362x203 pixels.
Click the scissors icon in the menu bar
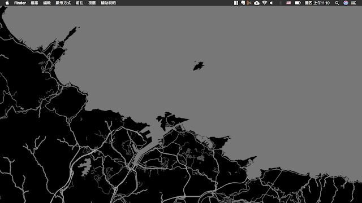[x=249, y=3]
